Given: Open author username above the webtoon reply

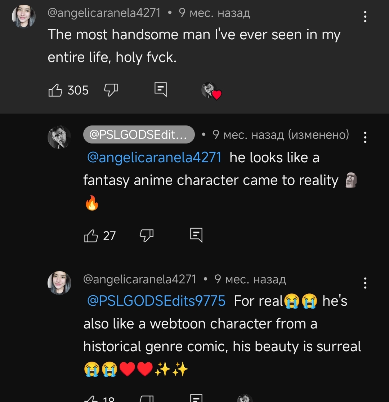Looking at the screenshot, I should coord(140,279).
